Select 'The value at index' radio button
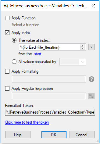The height and width of the screenshot is (144, 100). [x=14, y=40]
